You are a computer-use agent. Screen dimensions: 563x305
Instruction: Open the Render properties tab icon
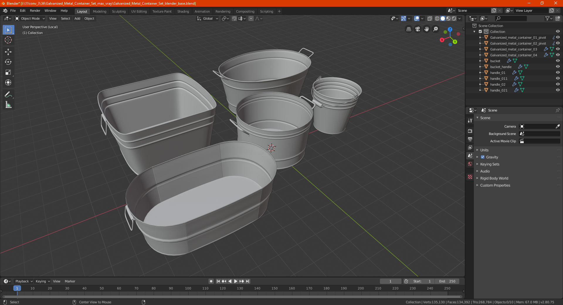pyautogui.click(x=470, y=131)
